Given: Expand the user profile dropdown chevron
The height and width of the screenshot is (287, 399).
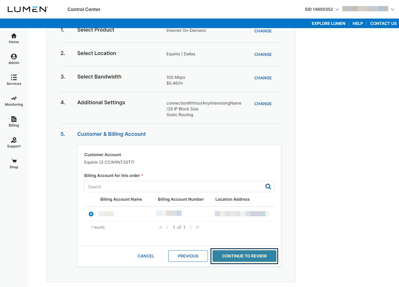Looking at the screenshot, I should pyautogui.click(x=392, y=9).
